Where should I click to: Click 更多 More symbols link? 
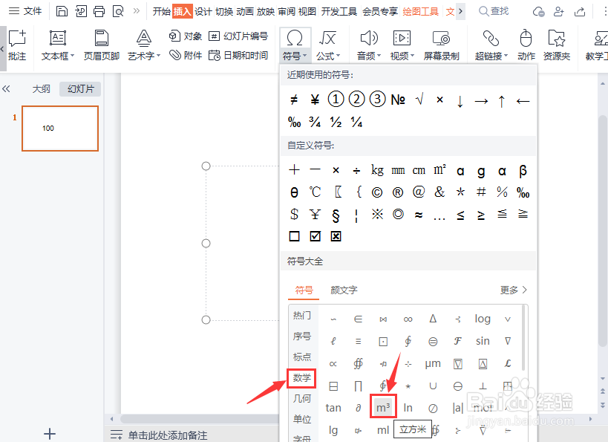514,290
